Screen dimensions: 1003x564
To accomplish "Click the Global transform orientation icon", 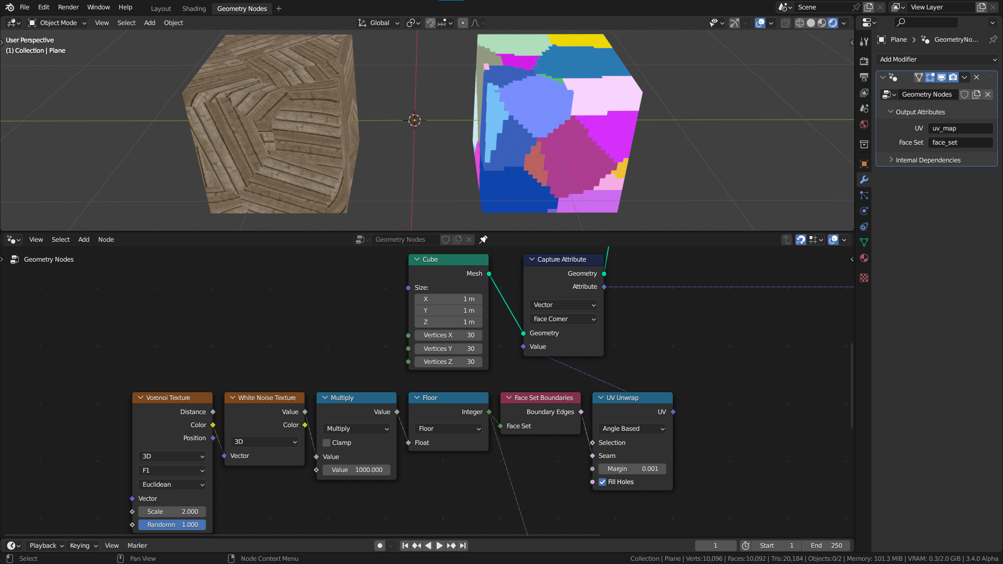I will pos(363,23).
